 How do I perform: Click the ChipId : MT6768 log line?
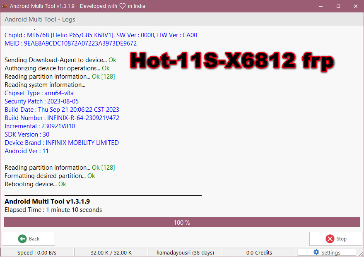click(101, 35)
